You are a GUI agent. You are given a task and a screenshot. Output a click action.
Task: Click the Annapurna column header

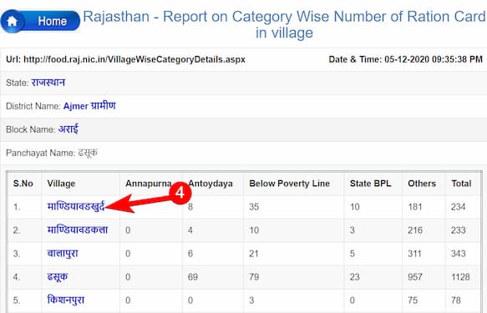pos(149,184)
